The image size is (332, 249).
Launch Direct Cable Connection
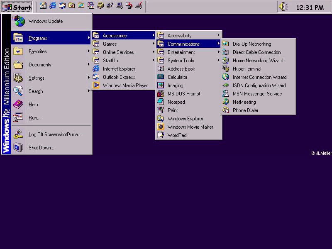(258, 52)
